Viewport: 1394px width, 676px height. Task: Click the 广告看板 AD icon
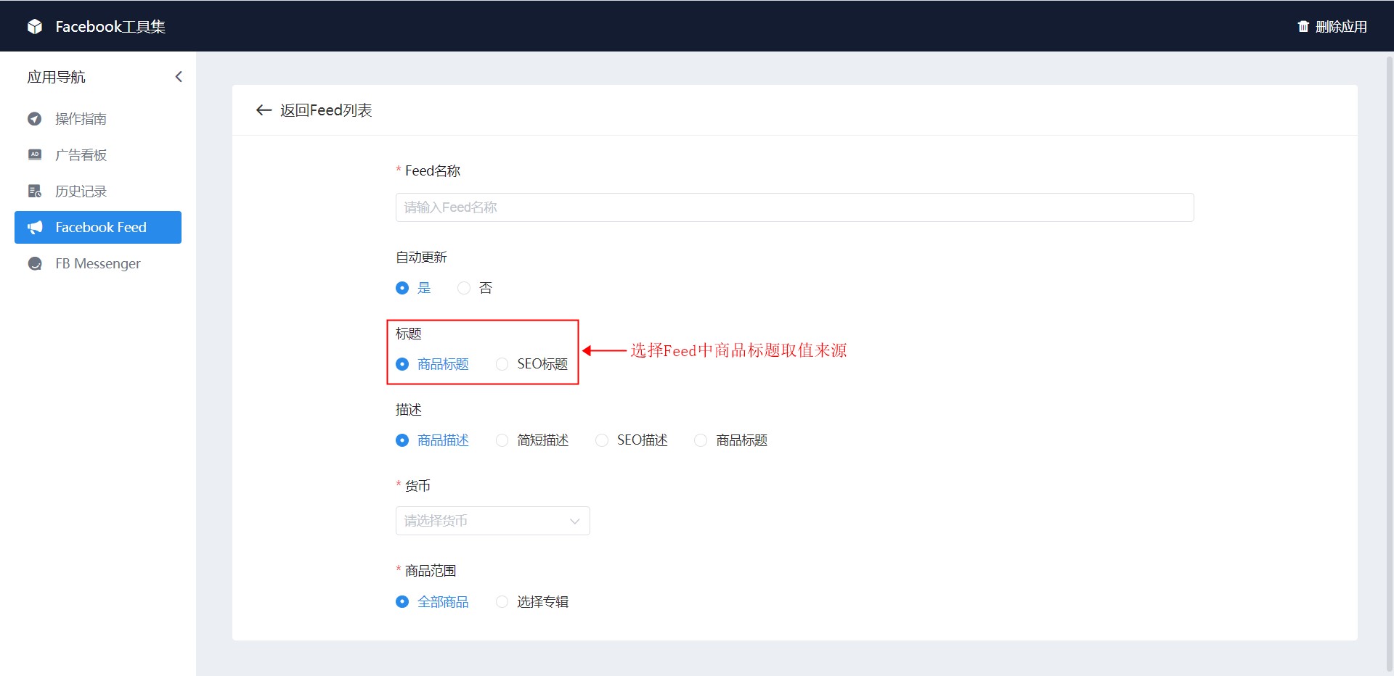pyautogui.click(x=35, y=154)
